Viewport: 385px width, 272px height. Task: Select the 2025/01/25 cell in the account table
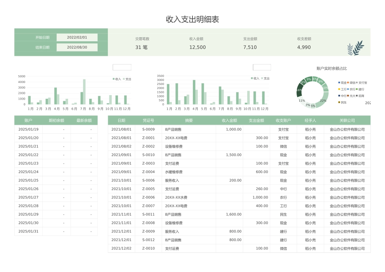(x=28, y=180)
